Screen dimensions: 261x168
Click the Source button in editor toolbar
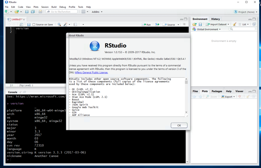(x=169, y=25)
